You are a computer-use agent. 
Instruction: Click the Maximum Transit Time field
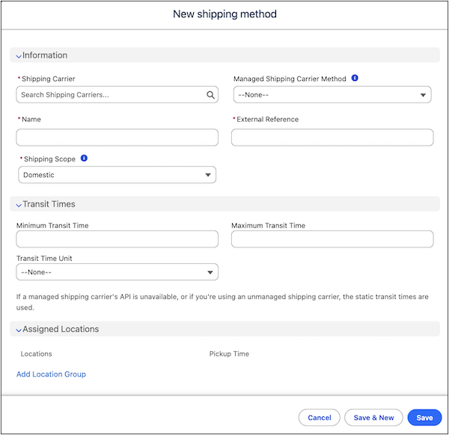(332, 239)
